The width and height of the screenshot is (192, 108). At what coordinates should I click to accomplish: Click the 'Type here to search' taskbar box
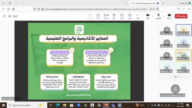coord(27,105)
